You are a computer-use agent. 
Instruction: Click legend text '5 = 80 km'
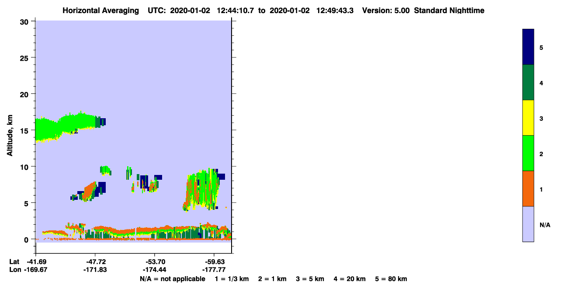[391, 279]
